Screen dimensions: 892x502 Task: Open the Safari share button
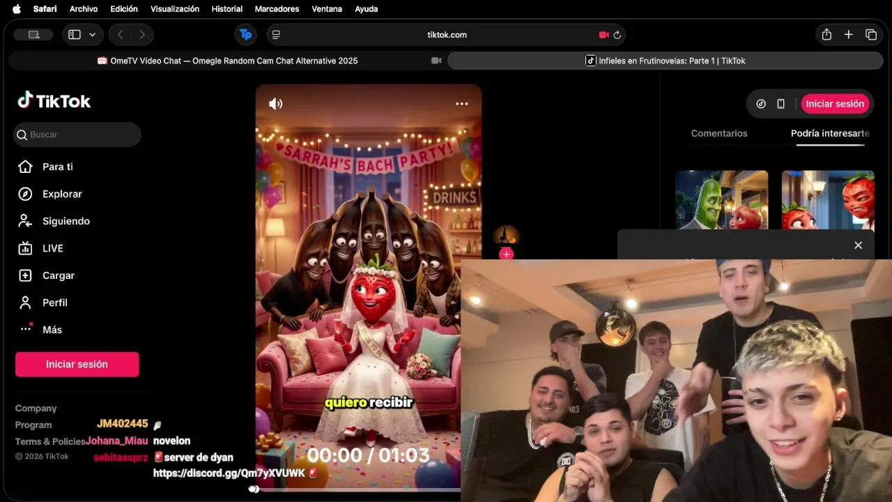click(826, 35)
